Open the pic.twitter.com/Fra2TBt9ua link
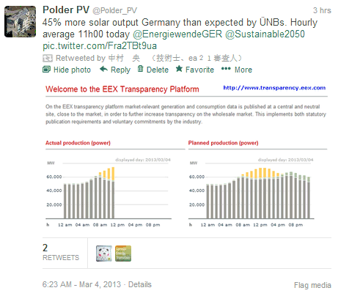The width and height of the screenshot is (338, 296). [100, 46]
